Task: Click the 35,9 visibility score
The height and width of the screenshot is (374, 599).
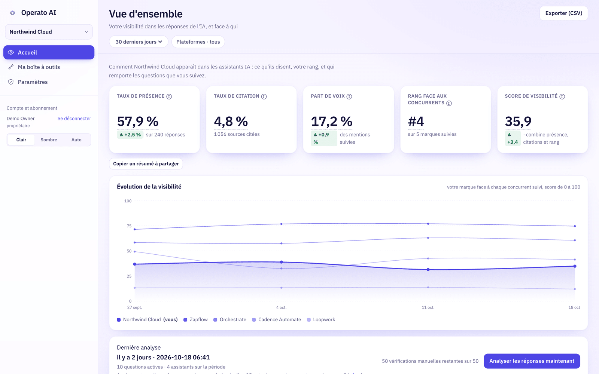Action: tap(518, 122)
